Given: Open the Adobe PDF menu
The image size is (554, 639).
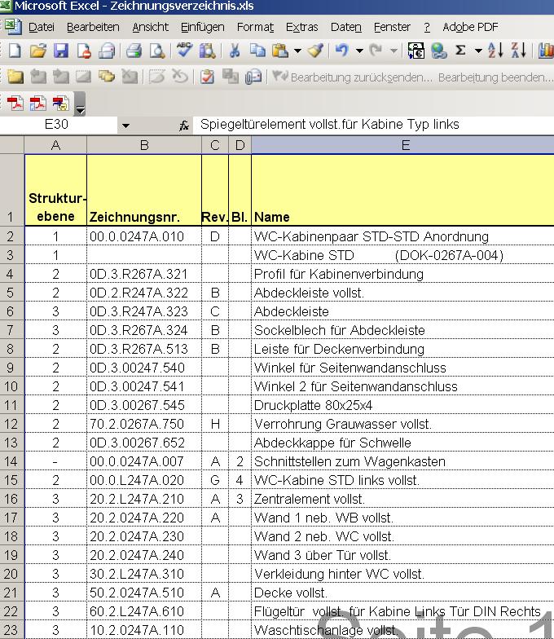Looking at the screenshot, I should click(x=470, y=27).
